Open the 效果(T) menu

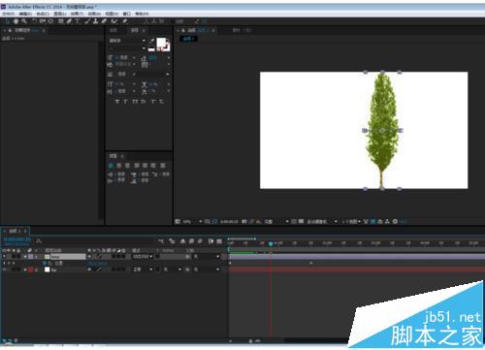[x=77, y=14]
